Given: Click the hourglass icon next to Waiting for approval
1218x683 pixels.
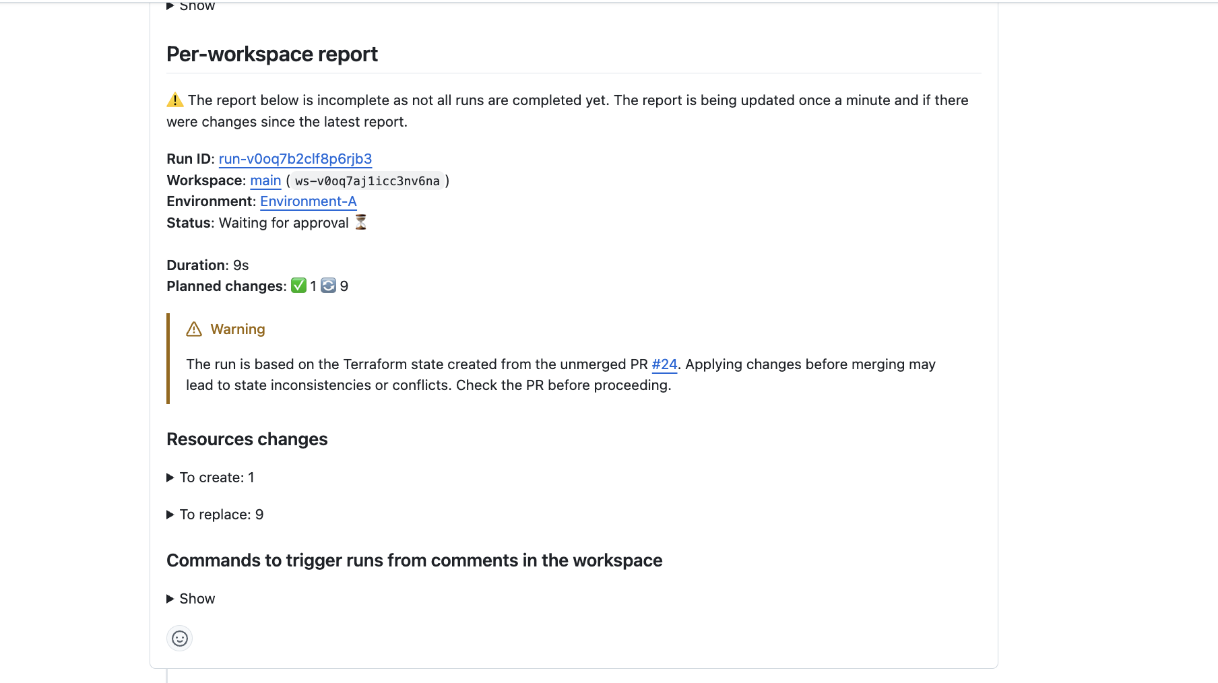Looking at the screenshot, I should [x=361, y=222].
